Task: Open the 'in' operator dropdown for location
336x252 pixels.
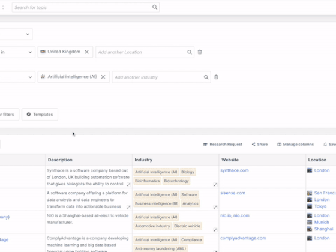Action: [x=17, y=52]
